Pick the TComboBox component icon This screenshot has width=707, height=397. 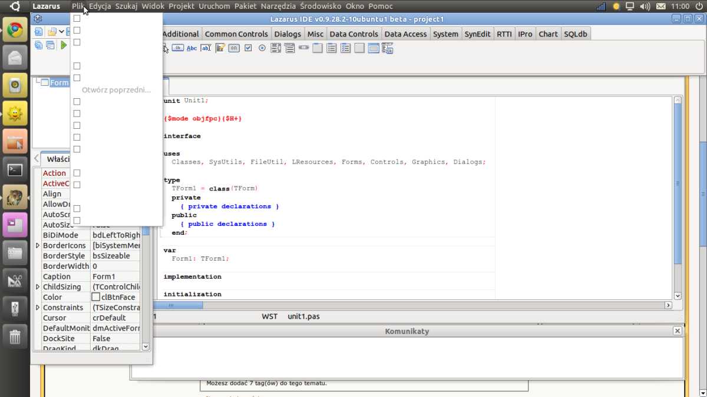point(290,48)
